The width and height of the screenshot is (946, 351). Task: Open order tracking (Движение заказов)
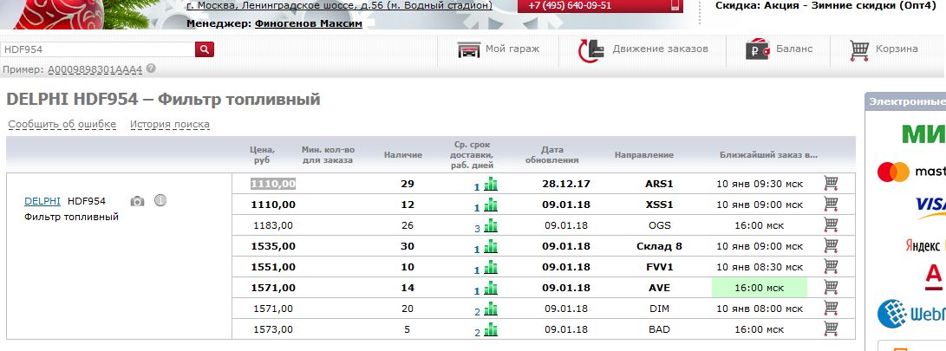click(643, 49)
